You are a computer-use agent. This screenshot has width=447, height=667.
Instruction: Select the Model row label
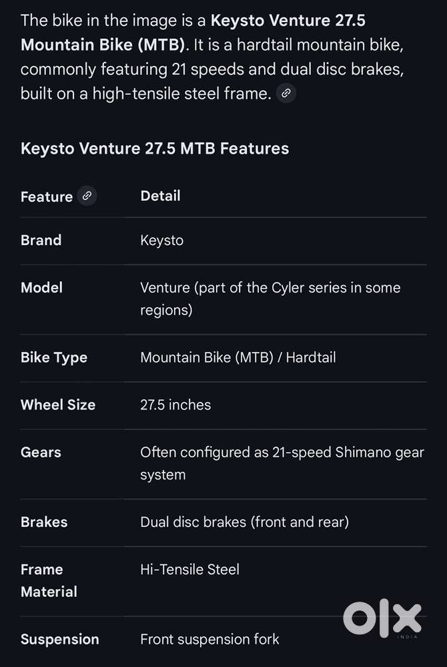(41, 288)
